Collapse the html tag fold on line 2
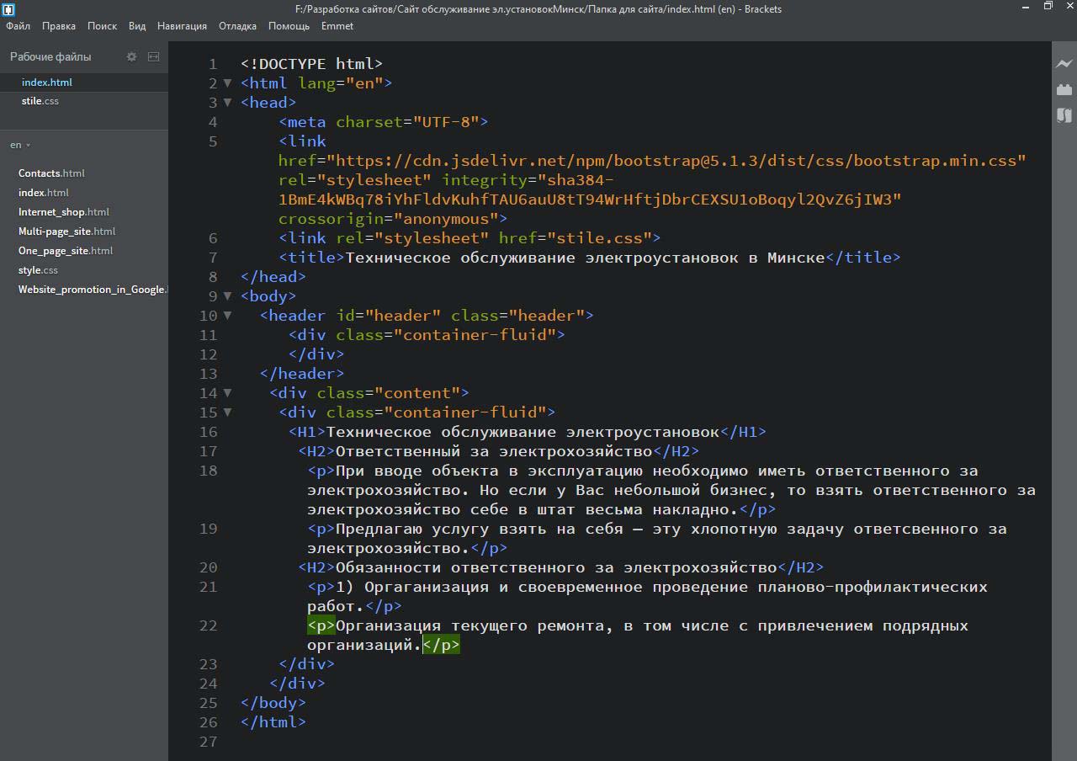 pos(227,83)
